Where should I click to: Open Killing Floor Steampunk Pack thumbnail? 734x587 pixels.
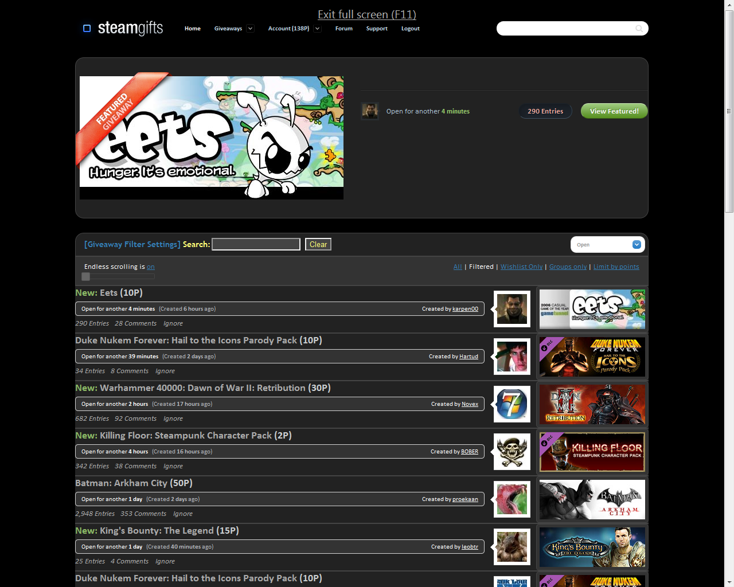point(592,452)
